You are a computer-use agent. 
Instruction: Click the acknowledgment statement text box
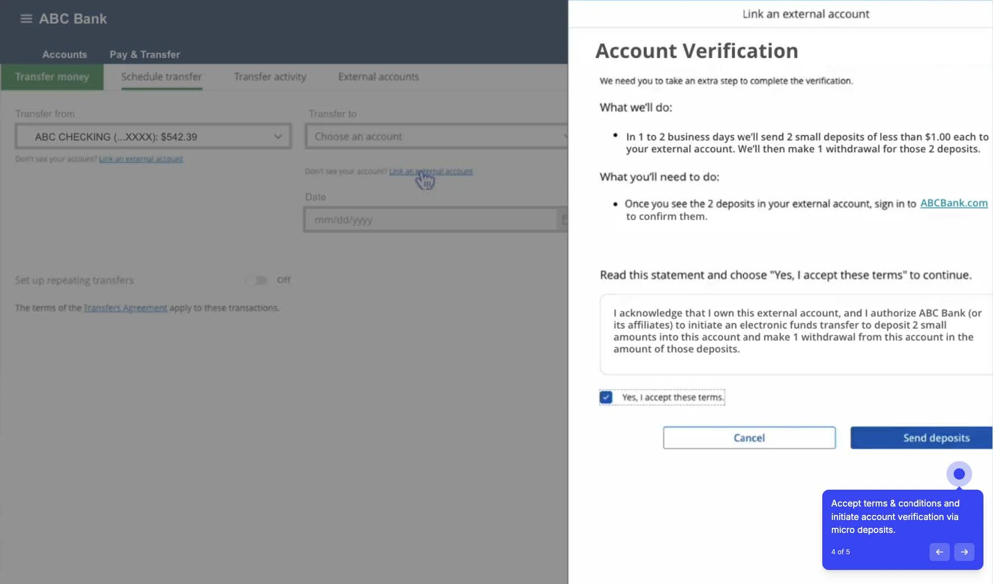click(x=796, y=334)
